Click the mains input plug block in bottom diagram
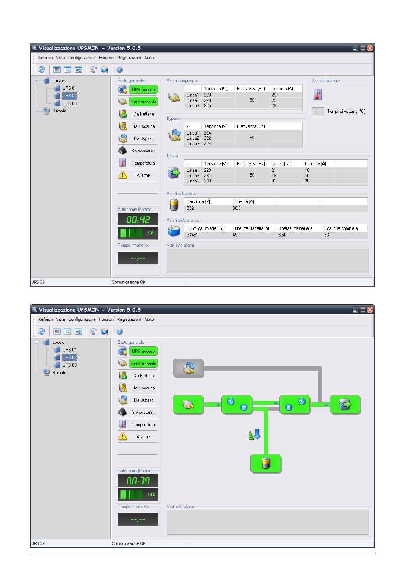Viewport: 414px width, 586px height. coord(188,405)
